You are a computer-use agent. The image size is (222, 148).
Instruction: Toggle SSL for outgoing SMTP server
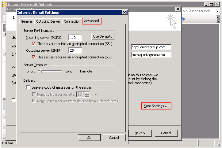point(34,57)
